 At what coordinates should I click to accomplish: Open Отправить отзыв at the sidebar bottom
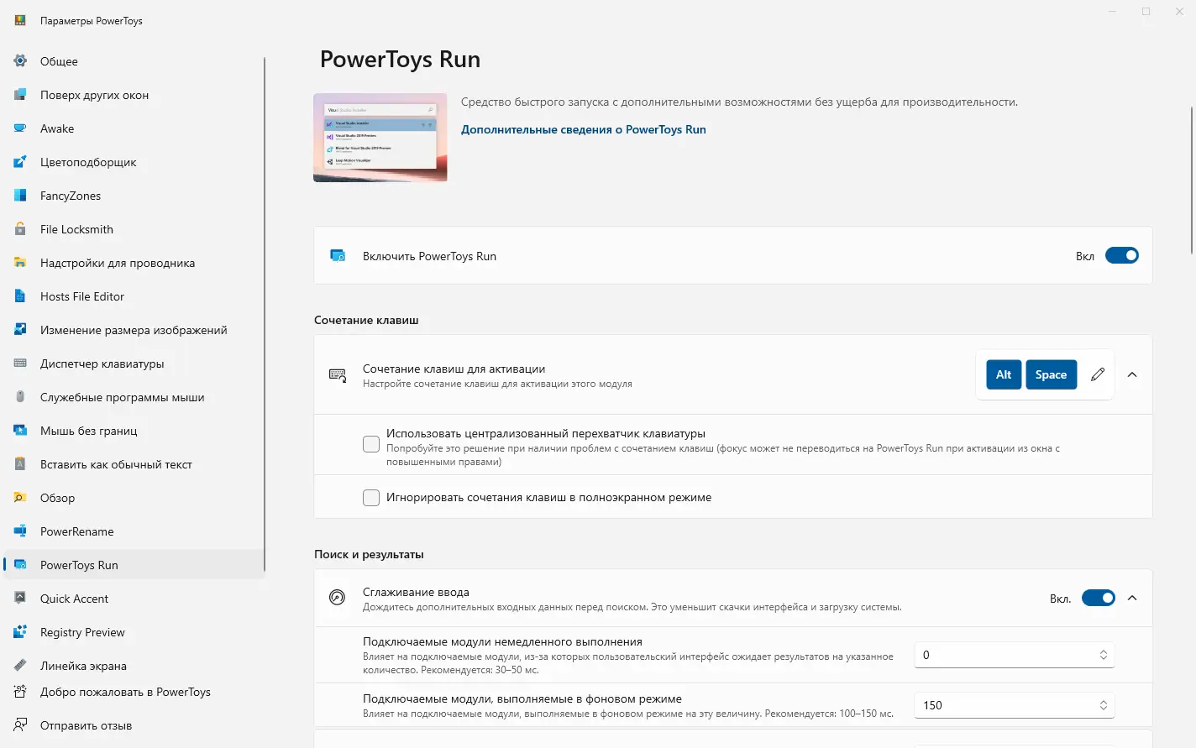[x=134, y=725]
